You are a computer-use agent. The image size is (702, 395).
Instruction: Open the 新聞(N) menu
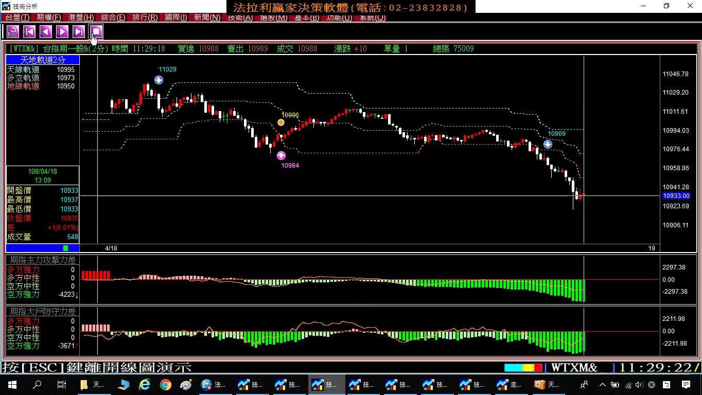point(207,17)
